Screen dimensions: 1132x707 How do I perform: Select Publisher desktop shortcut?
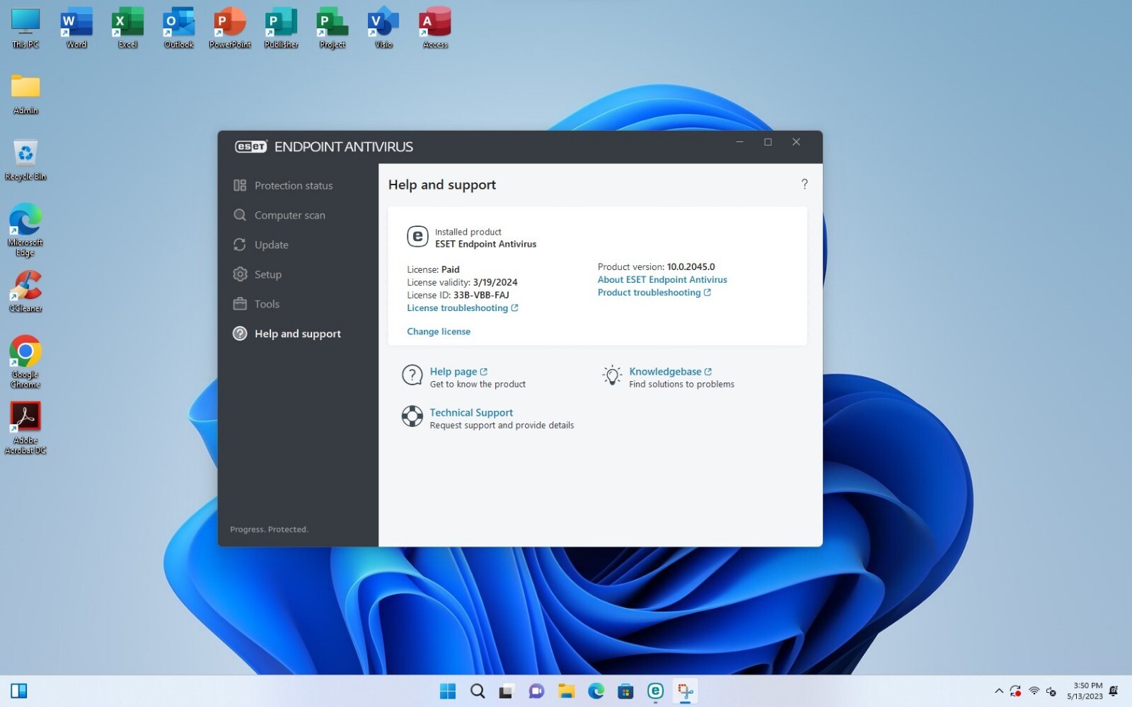tap(282, 28)
